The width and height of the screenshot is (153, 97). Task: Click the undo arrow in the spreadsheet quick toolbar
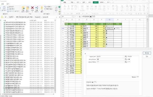83,13
